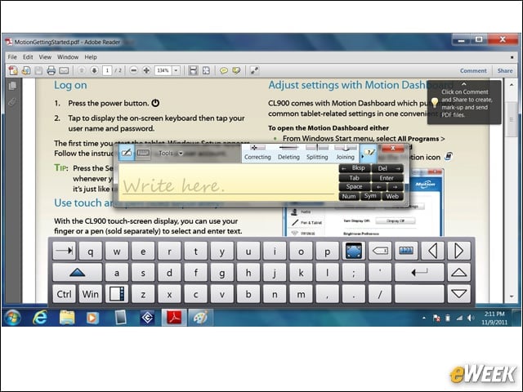Toggle Sym key in writing pad
This screenshot has height=392, width=523.
[x=370, y=196]
